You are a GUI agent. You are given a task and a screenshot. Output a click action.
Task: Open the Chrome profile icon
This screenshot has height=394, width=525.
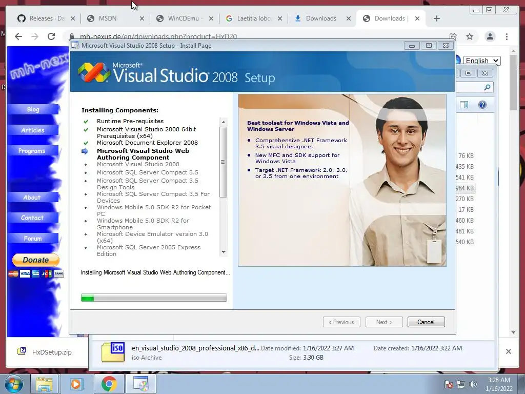pos(490,36)
